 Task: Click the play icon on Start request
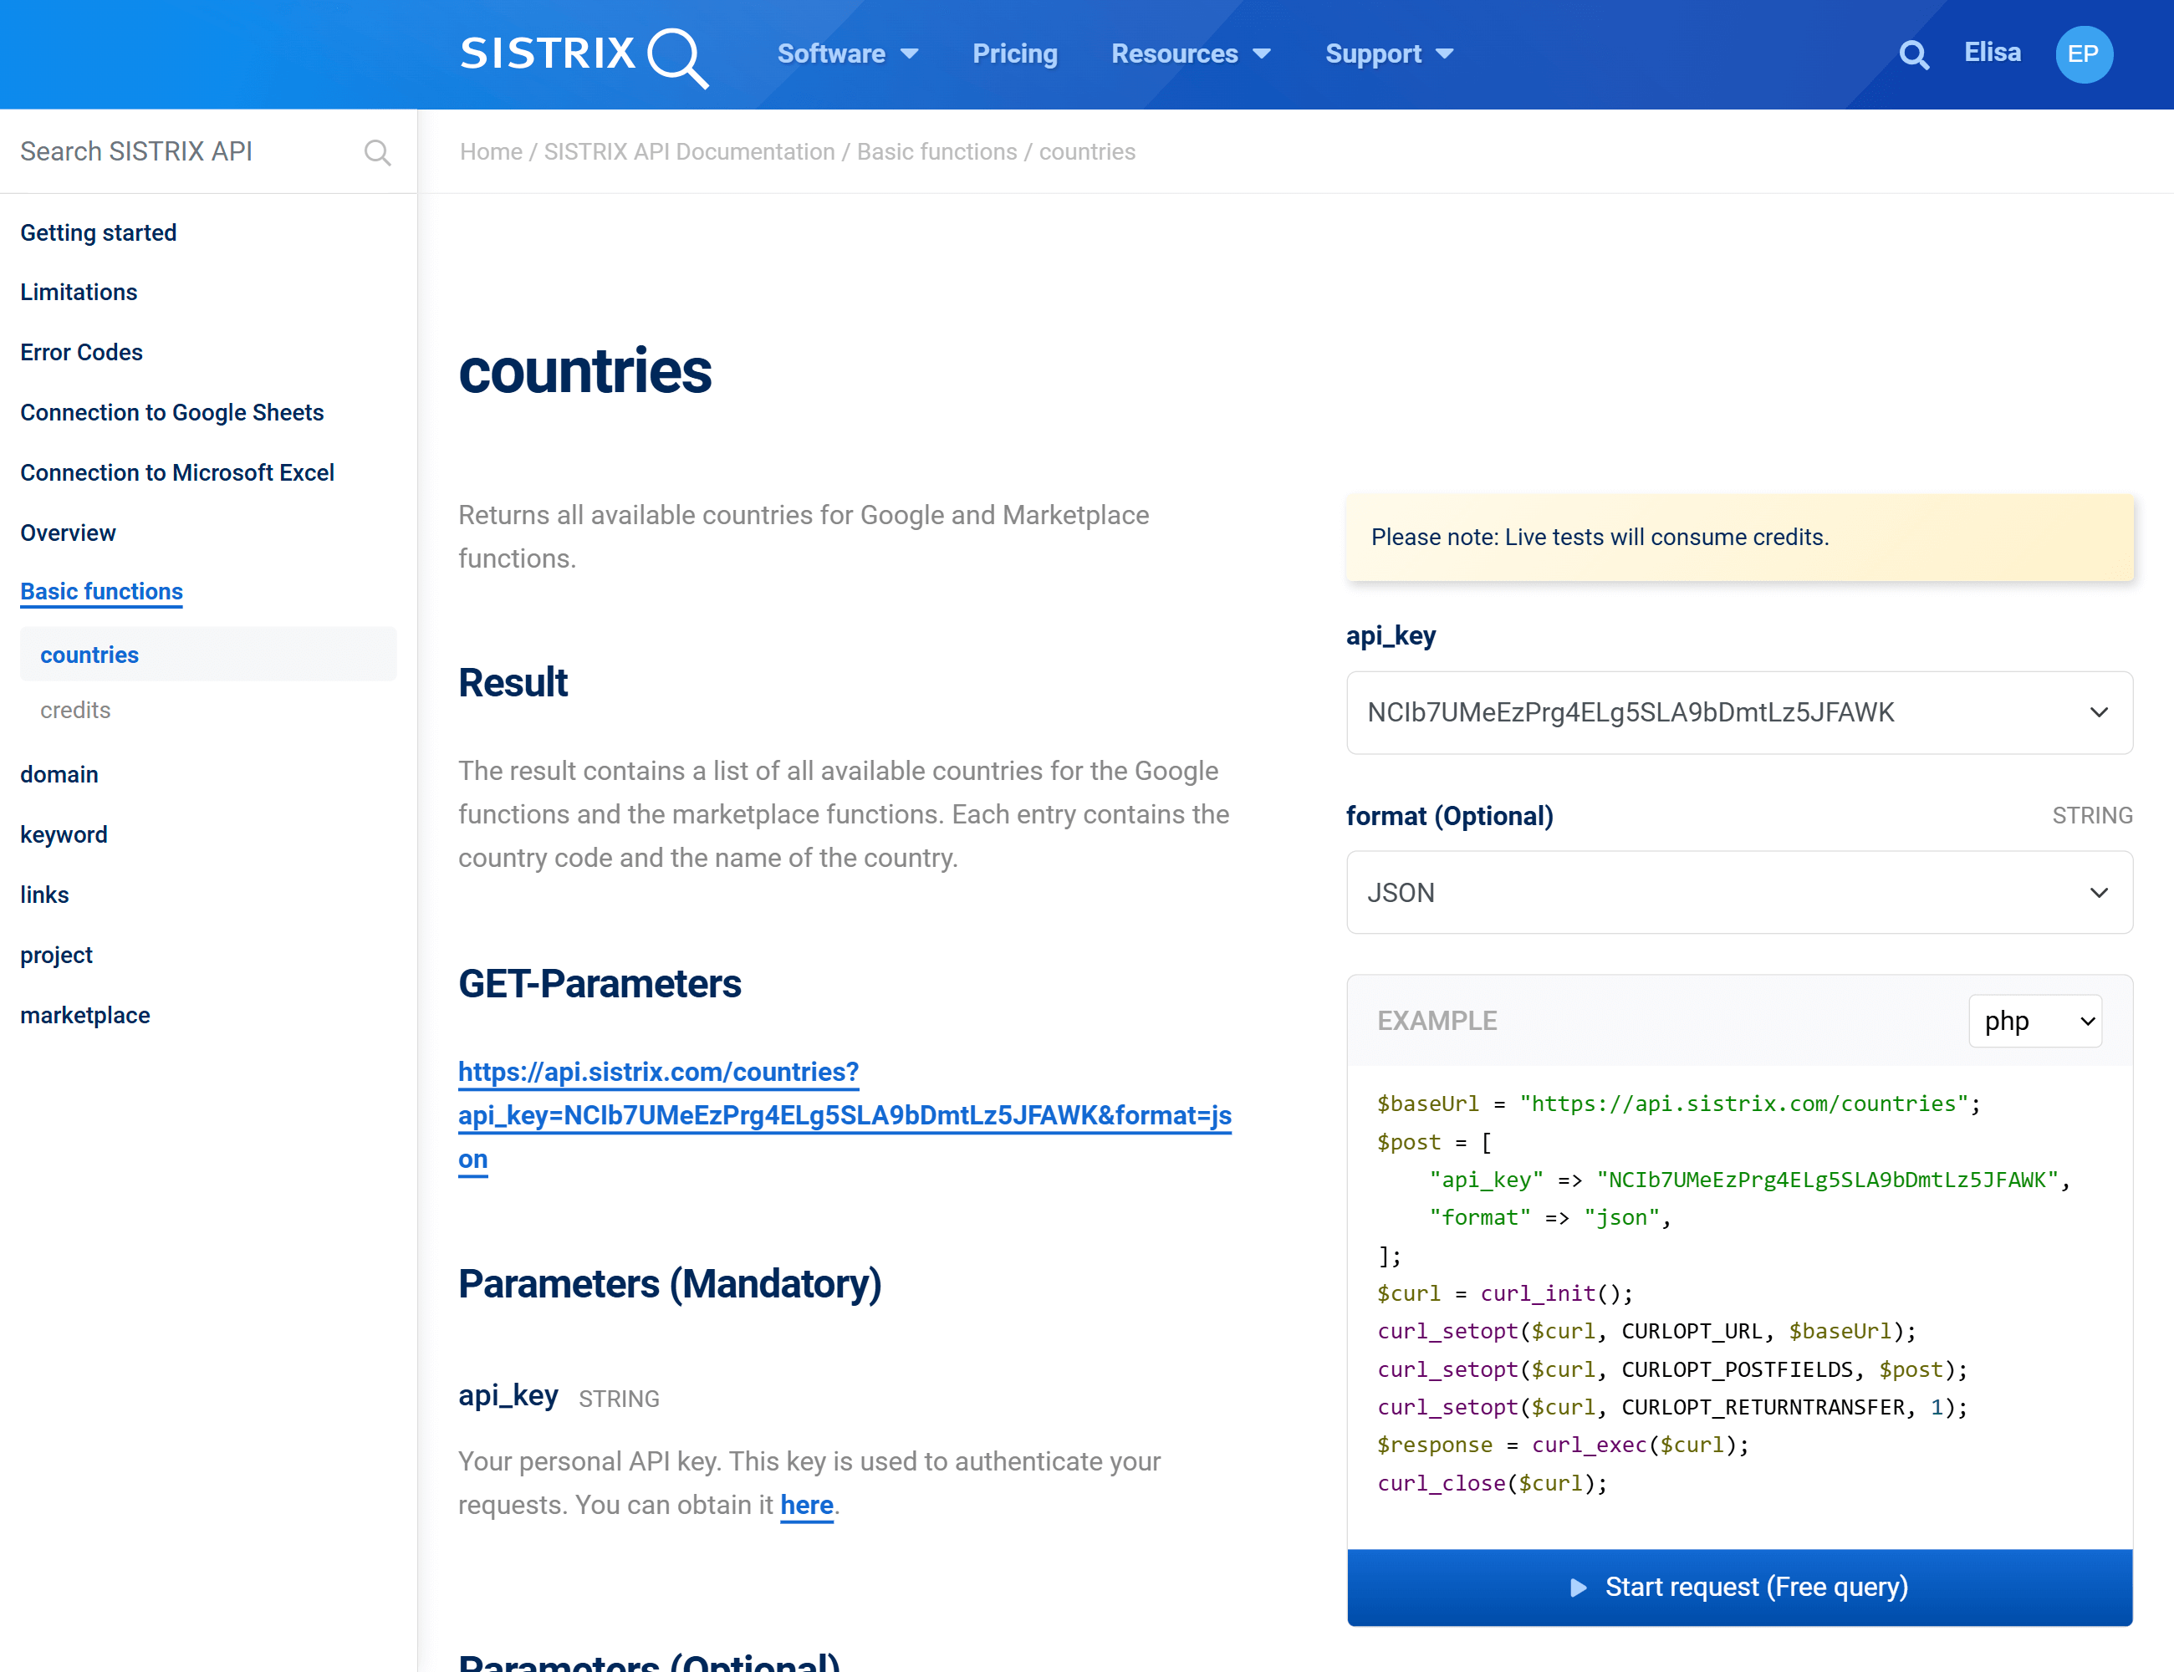click(1578, 1588)
